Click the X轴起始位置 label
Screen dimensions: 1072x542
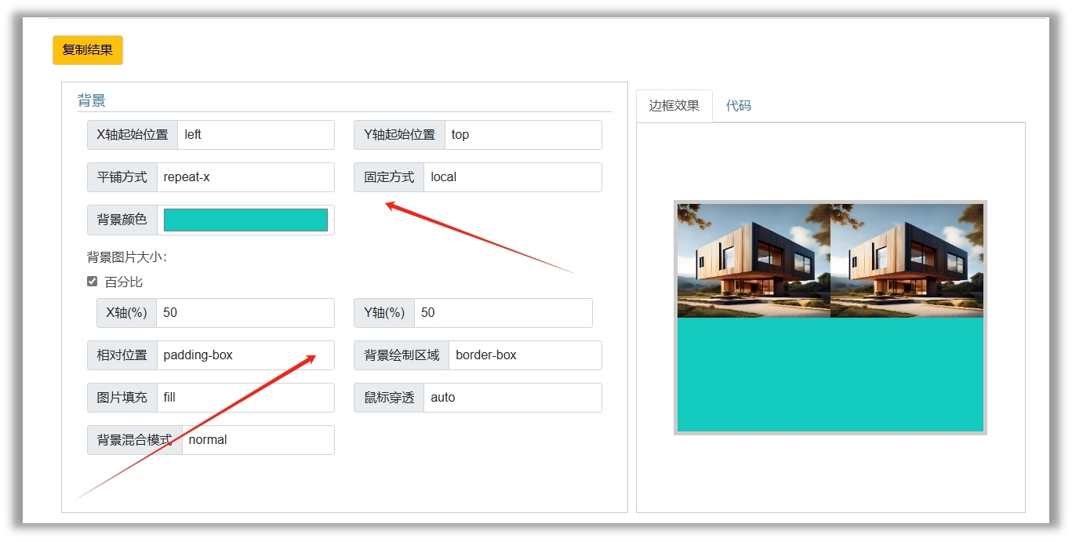(x=133, y=135)
